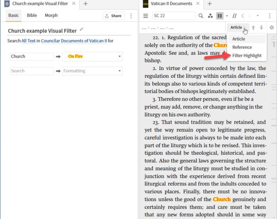Expand the column view options arrow
The height and width of the screenshot is (219, 277).
click(227, 16)
